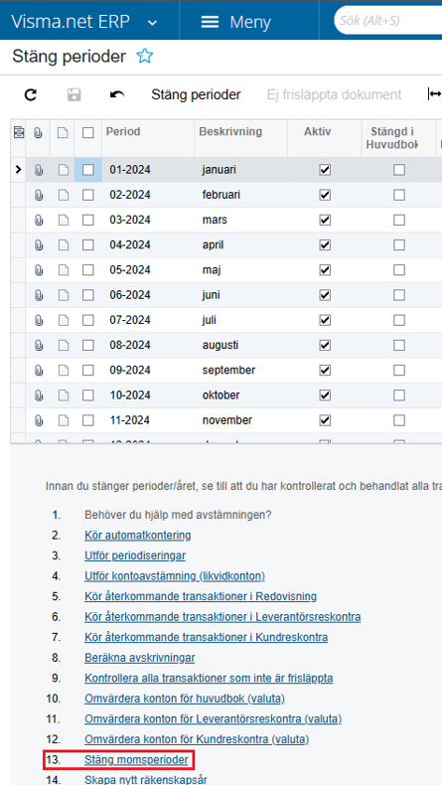Screen dimensions: 442x785
Task: Click the undo arrow icon
Action: [117, 94]
